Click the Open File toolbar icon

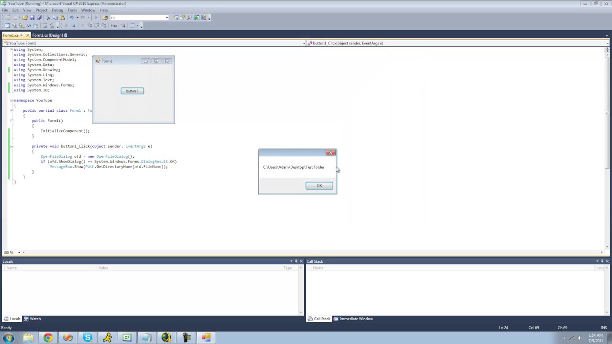(25, 18)
